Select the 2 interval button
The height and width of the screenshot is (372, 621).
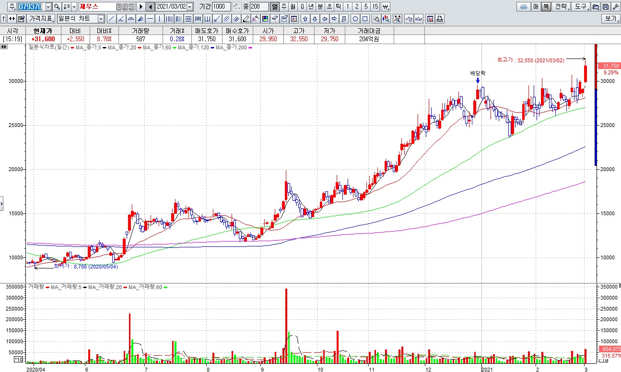point(357,7)
